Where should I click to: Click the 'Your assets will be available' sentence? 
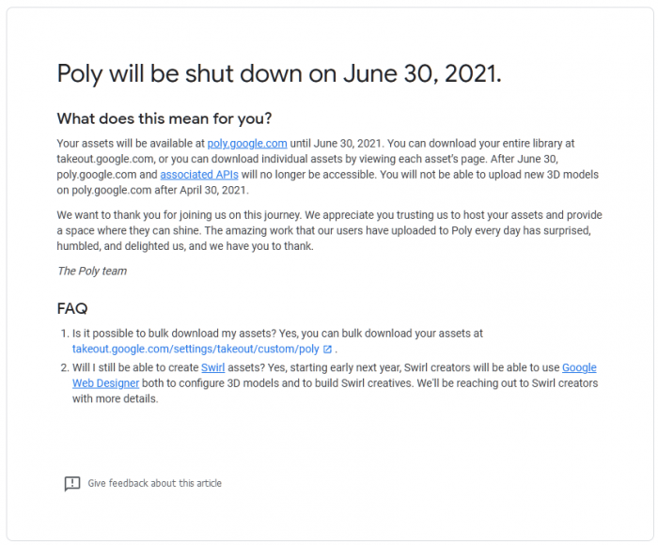131,144
